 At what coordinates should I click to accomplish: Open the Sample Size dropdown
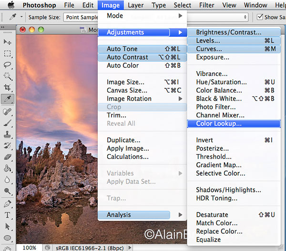click(80, 17)
